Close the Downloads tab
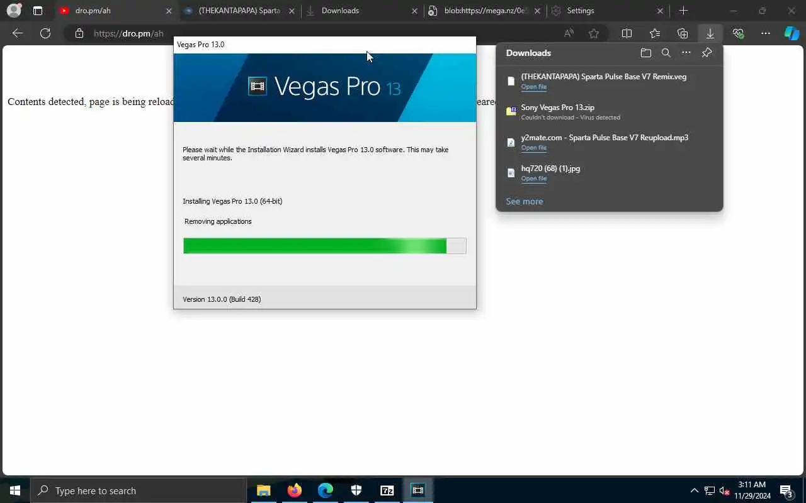The width and height of the screenshot is (806, 503). (414, 11)
